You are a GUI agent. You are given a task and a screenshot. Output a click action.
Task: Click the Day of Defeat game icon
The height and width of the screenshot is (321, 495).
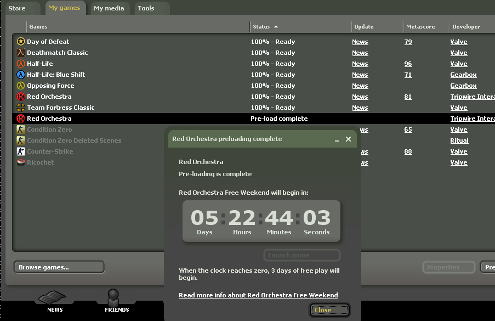click(21, 41)
